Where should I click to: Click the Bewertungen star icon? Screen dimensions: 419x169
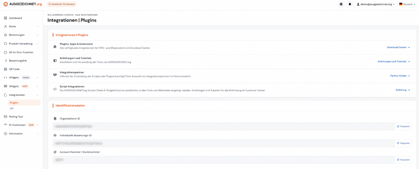[5, 35]
